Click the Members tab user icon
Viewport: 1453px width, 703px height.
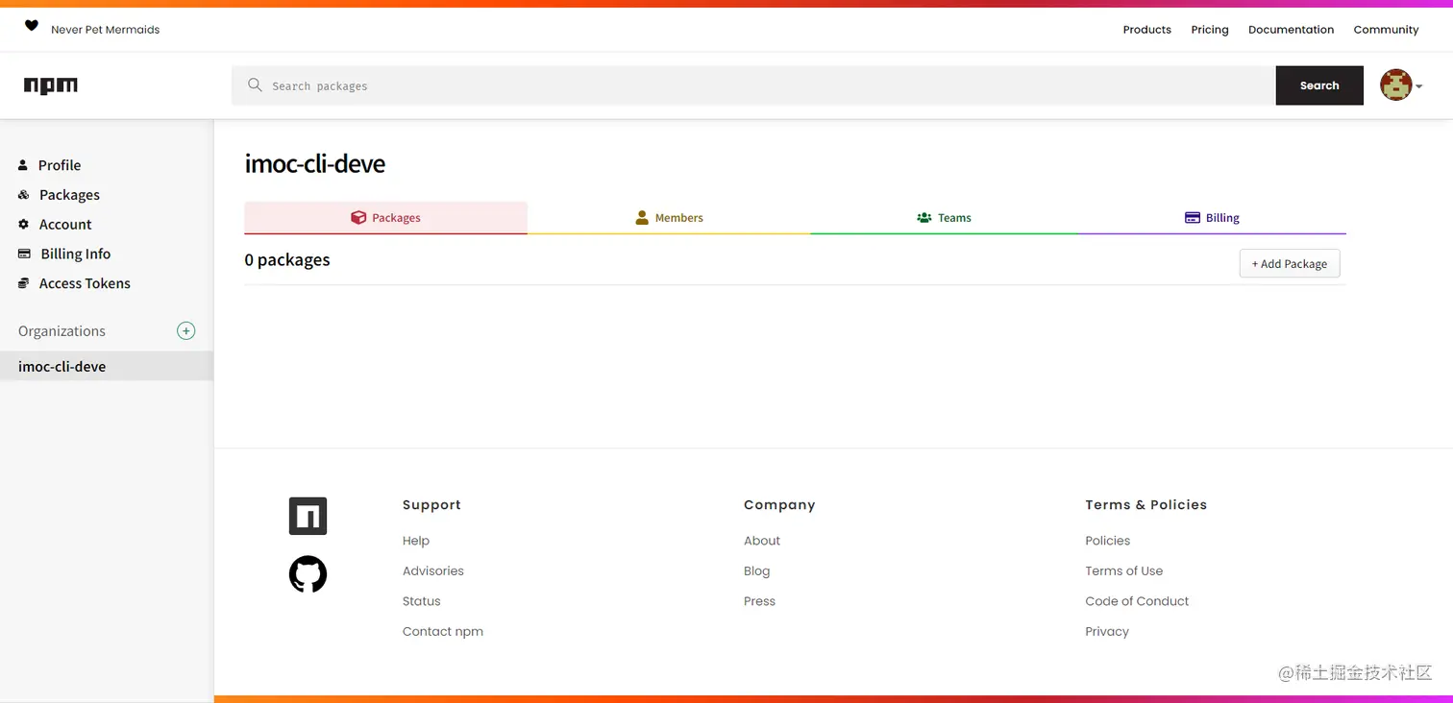[642, 218]
